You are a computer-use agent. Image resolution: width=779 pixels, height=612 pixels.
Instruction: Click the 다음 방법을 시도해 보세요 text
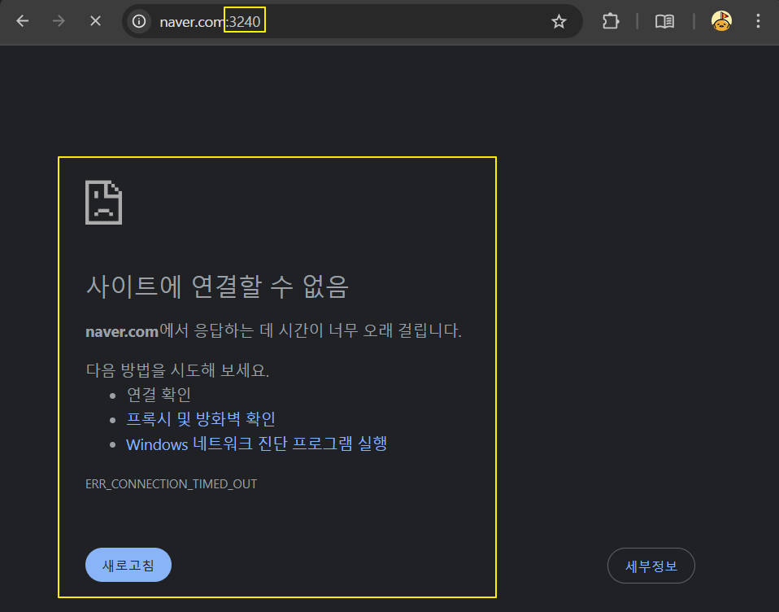(x=177, y=369)
